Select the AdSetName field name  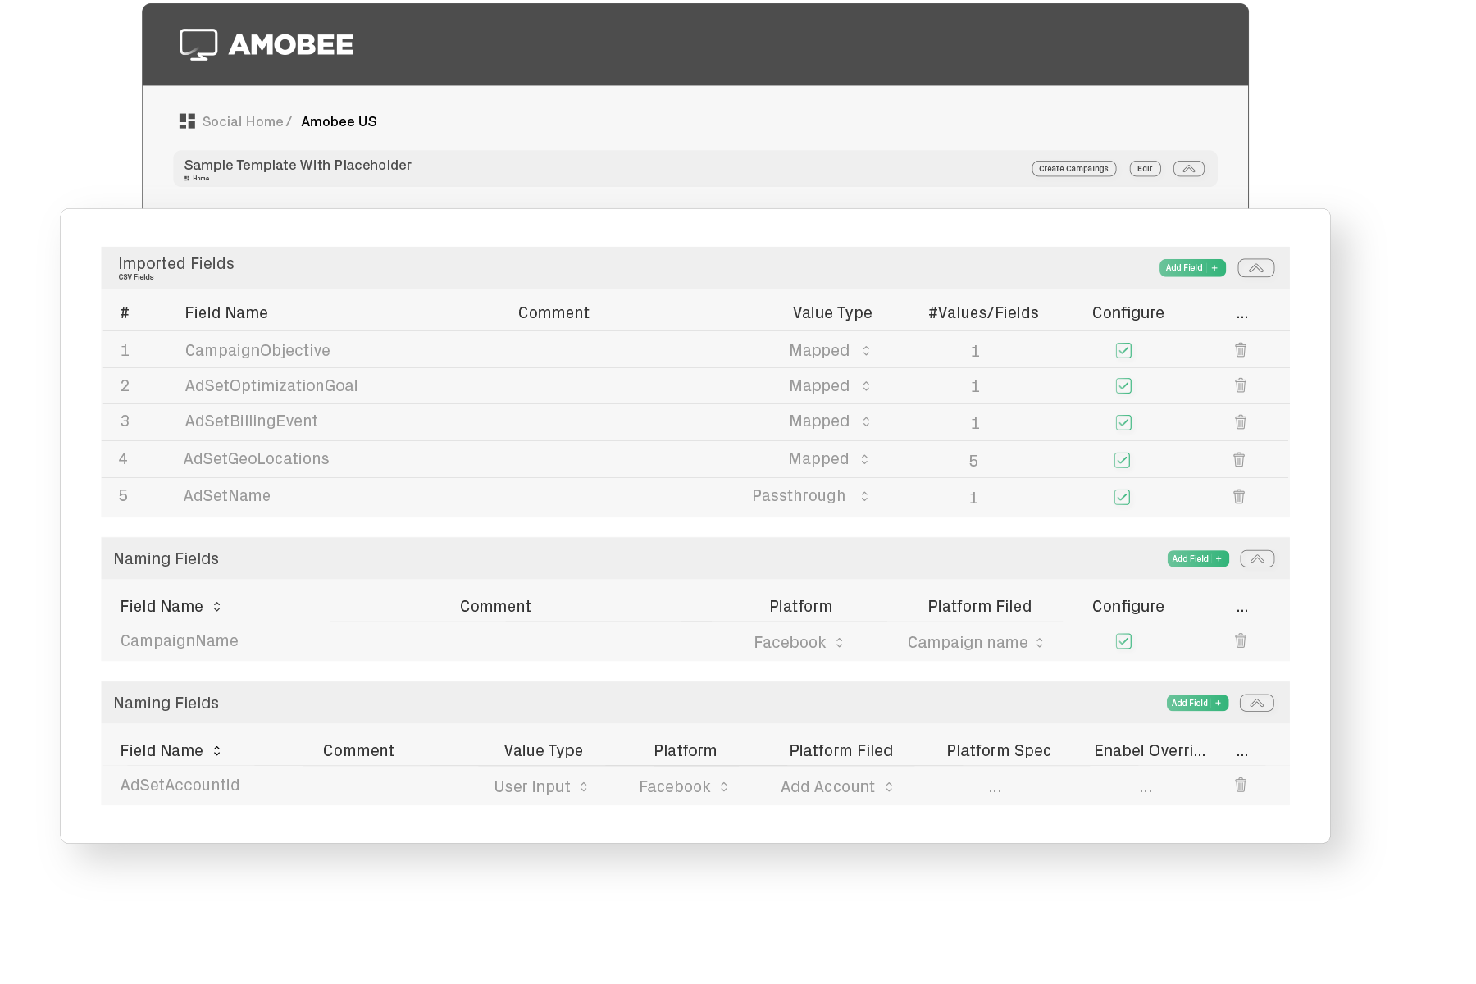pos(226,496)
